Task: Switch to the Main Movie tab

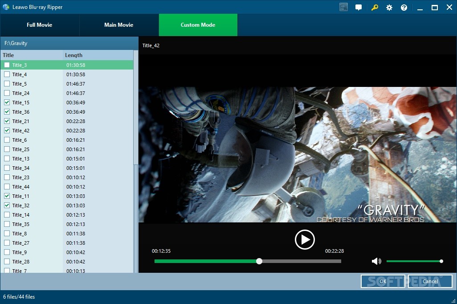Action: 119,25
